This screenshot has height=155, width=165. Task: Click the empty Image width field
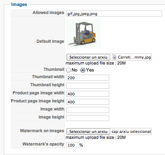click(x=88, y=110)
